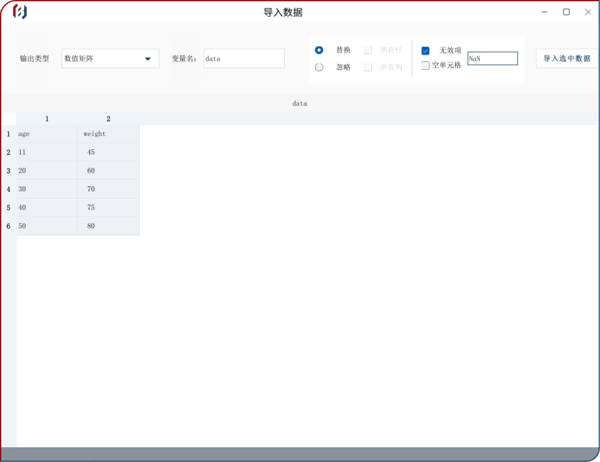Toggle the 所在列 checkbox
Screen dimensions: 600x462
[367, 67]
